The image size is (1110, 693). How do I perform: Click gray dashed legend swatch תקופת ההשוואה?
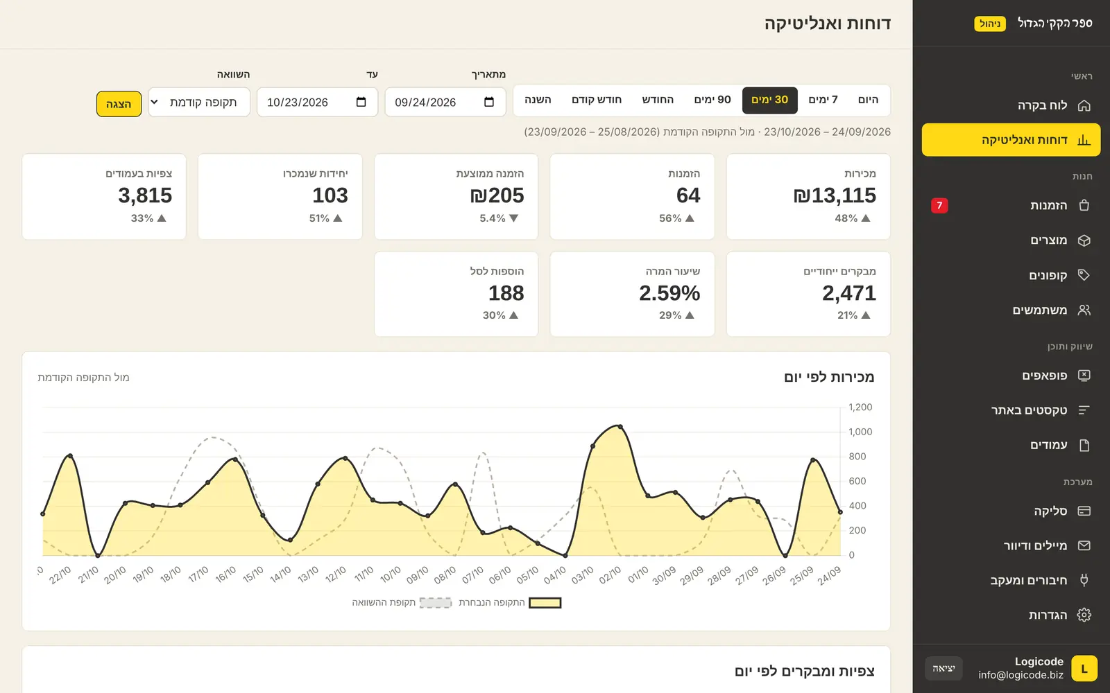click(x=436, y=603)
